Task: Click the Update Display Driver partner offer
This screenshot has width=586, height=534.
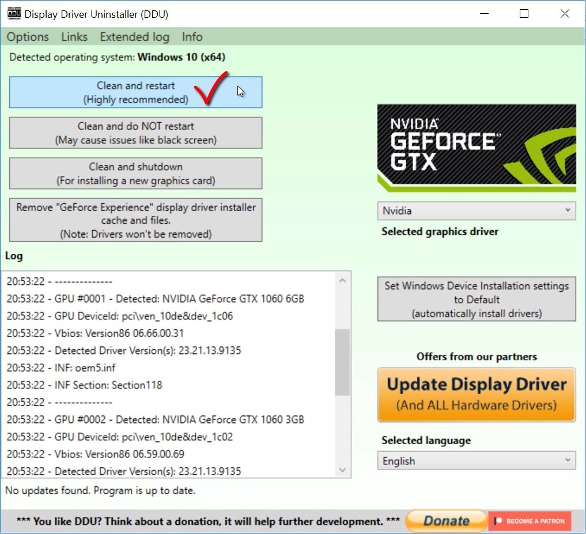Action: point(477,395)
